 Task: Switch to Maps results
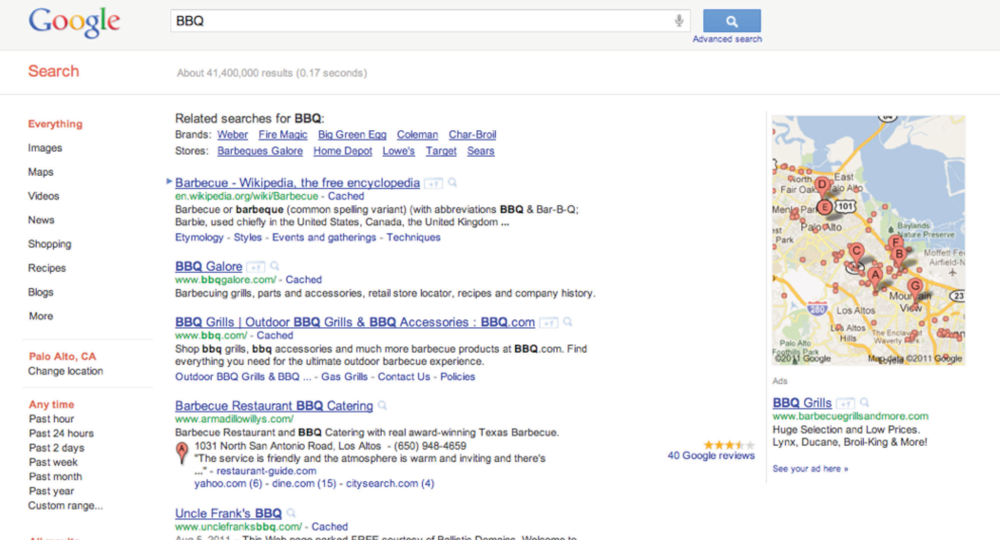41,172
